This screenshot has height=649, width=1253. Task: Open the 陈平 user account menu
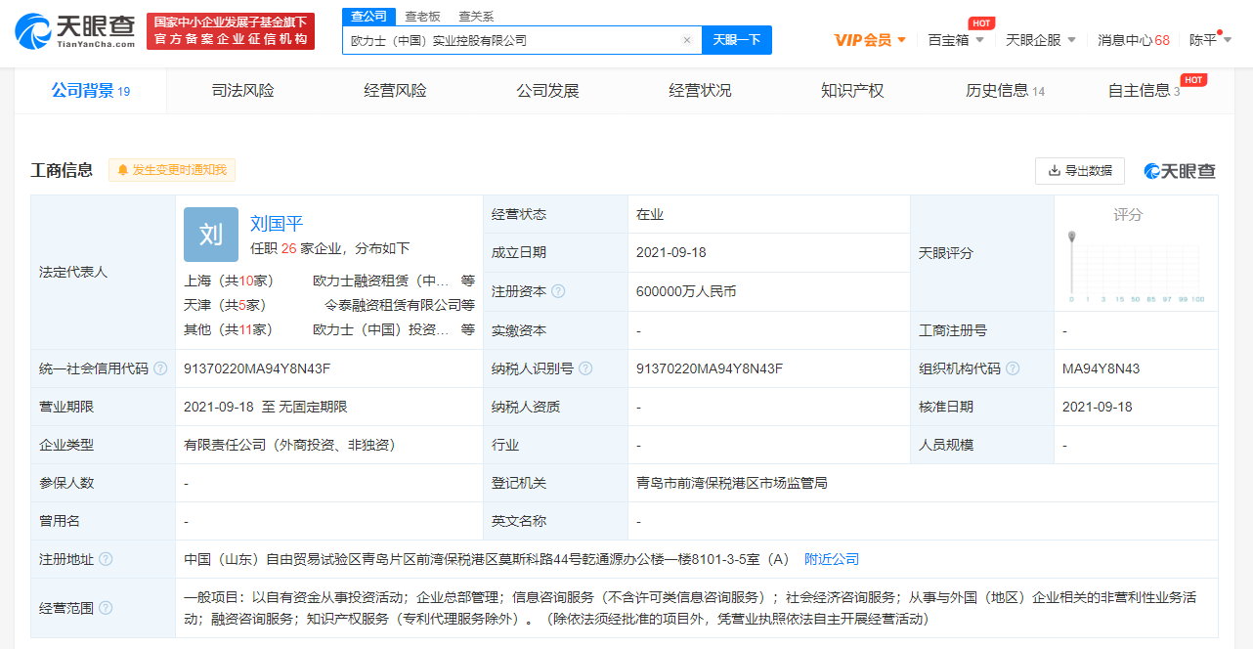pyautogui.click(x=1210, y=40)
